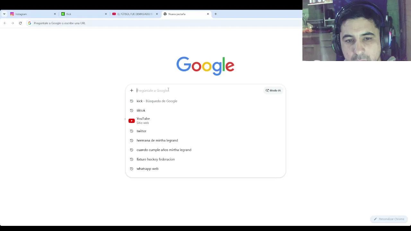Image resolution: width=411 pixels, height=231 pixels.
Task: Select the kick - Búsqueda de Google suggestion
Action: [205, 101]
